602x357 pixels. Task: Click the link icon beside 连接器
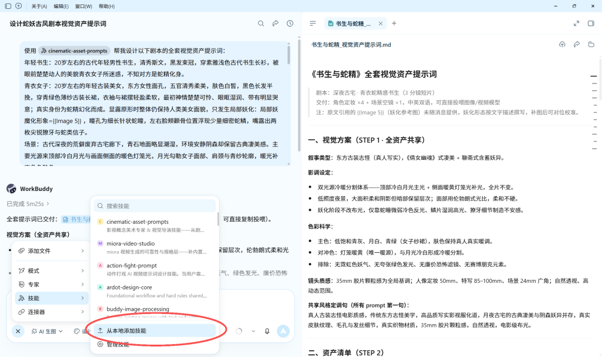pos(22,312)
